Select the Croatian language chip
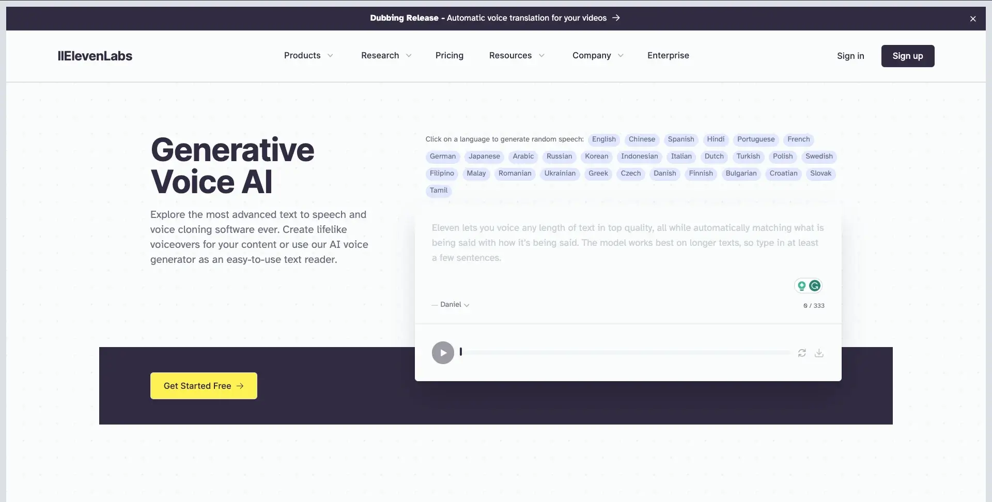992x502 pixels. [783, 174]
